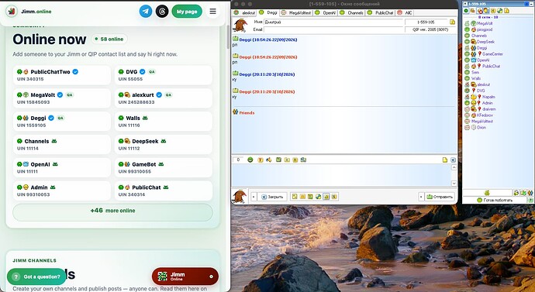The width and height of the screenshot is (535, 292).
Task: Select KFedorov in contact list
Action: (x=485, y=115)
